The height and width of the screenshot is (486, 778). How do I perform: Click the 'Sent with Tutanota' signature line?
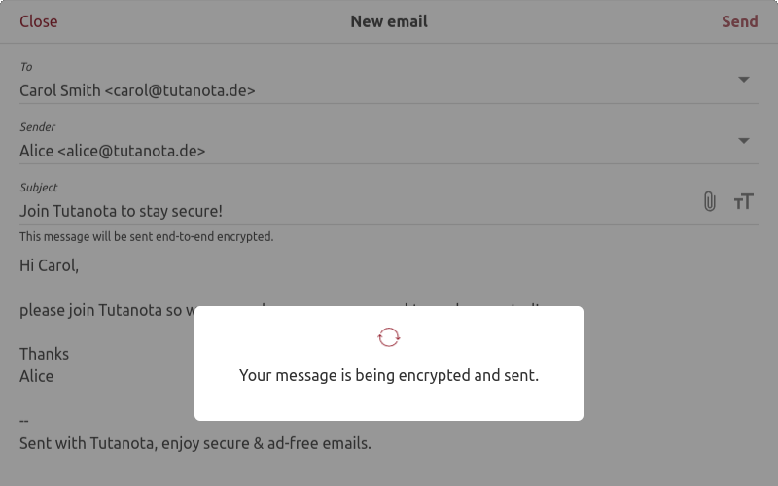pos(195,443)
